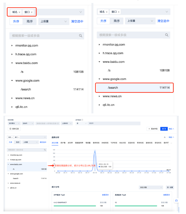The height and width of the screenshot is (214, 186).
Task: Click the help icon next to APP版本
Action: coord(82,120)
